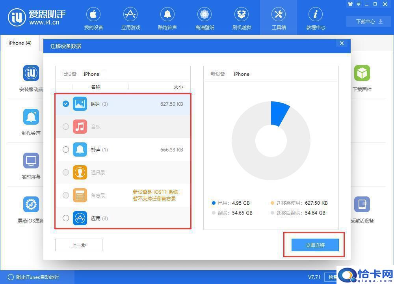
Task: Open 实时屏幕 live screen tool
Action: (31, 166)
